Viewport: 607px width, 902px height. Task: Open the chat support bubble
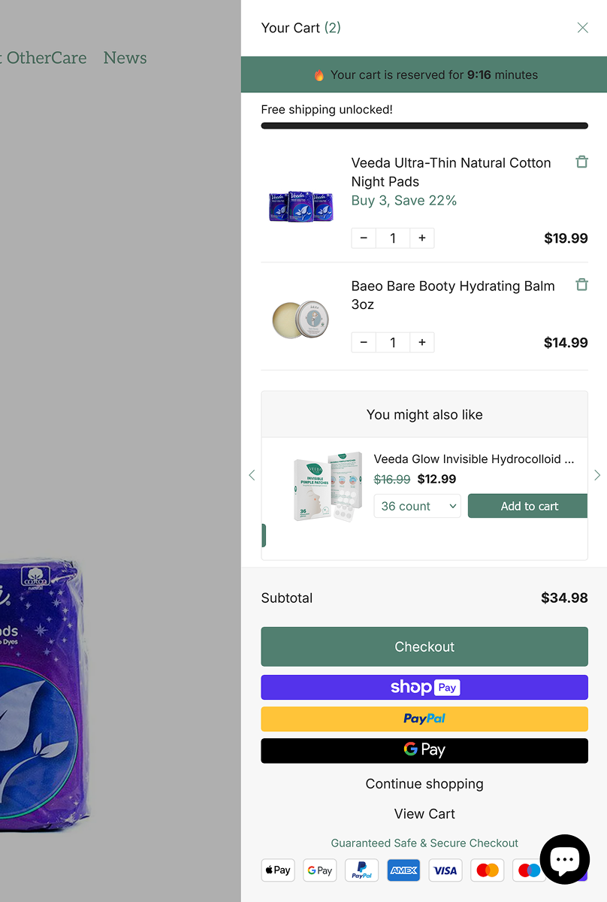[564, 859]
